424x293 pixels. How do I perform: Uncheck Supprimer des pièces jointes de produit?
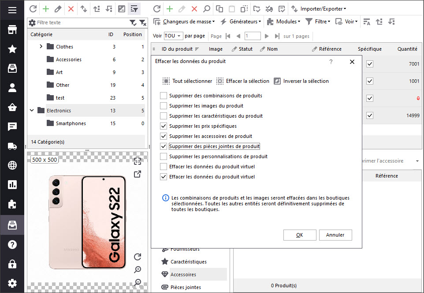point(164,146)
